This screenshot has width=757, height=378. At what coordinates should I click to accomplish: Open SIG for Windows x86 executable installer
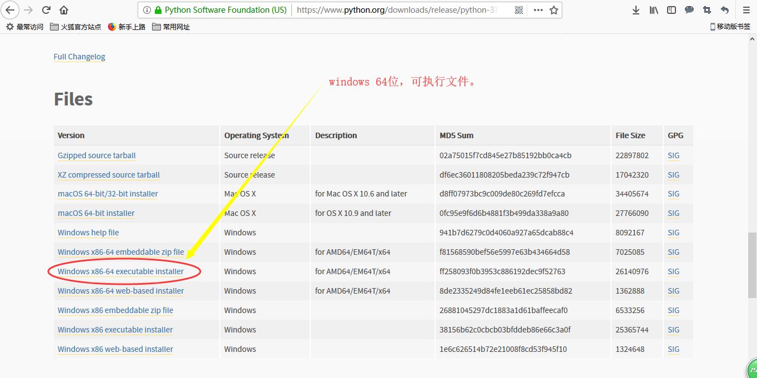pyautogui.click(x=673, y=330)
